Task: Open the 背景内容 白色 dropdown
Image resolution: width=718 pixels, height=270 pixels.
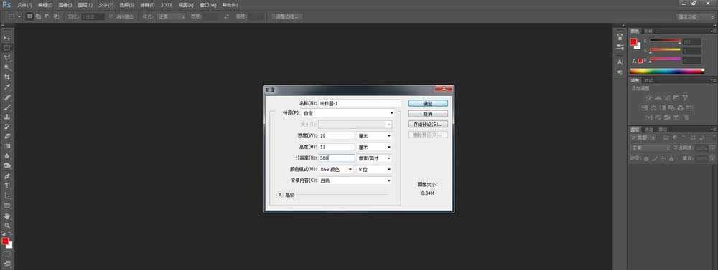Action: click(x=355, y=180)
